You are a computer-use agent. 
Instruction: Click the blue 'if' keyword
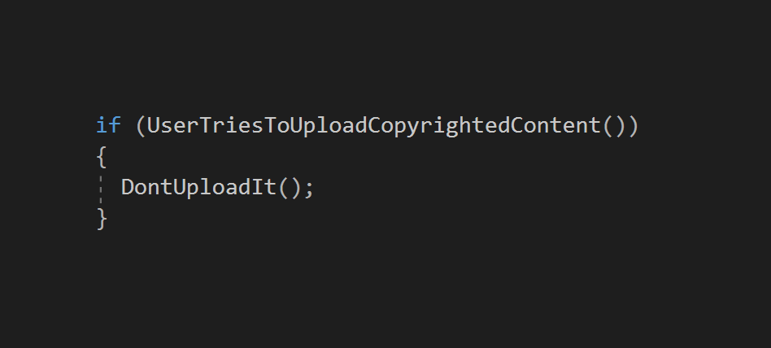108,125
